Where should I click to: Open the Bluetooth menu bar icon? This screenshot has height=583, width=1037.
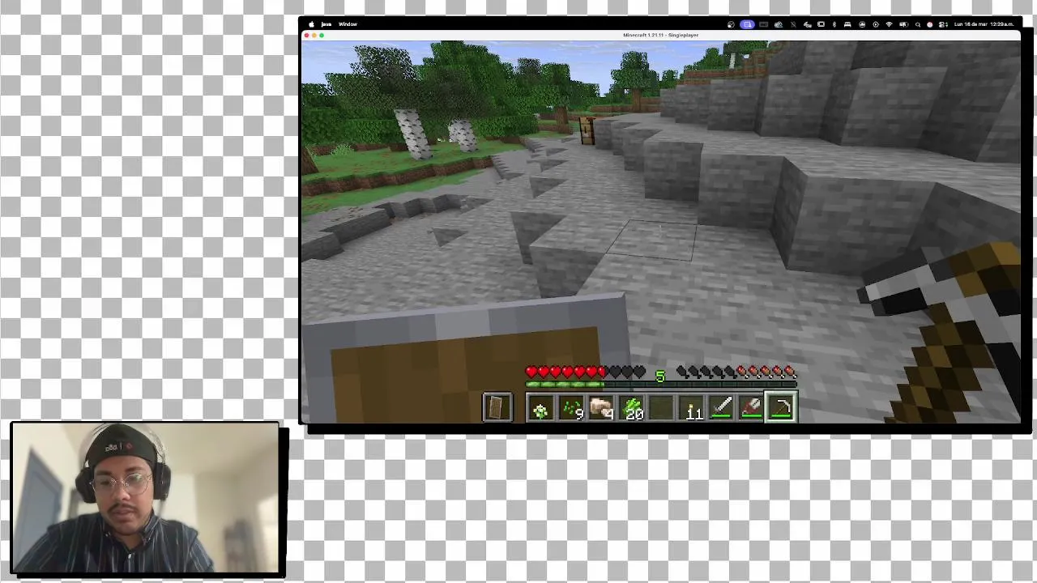[x=834, y=24]
